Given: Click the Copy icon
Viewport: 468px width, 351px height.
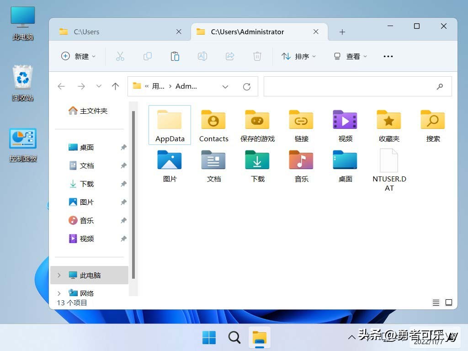Looking at the screenshot, I should (147, 56).
